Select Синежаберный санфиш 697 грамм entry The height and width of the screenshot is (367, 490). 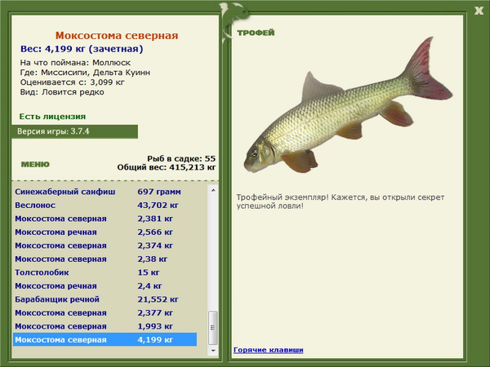click(x=105, y=192)
